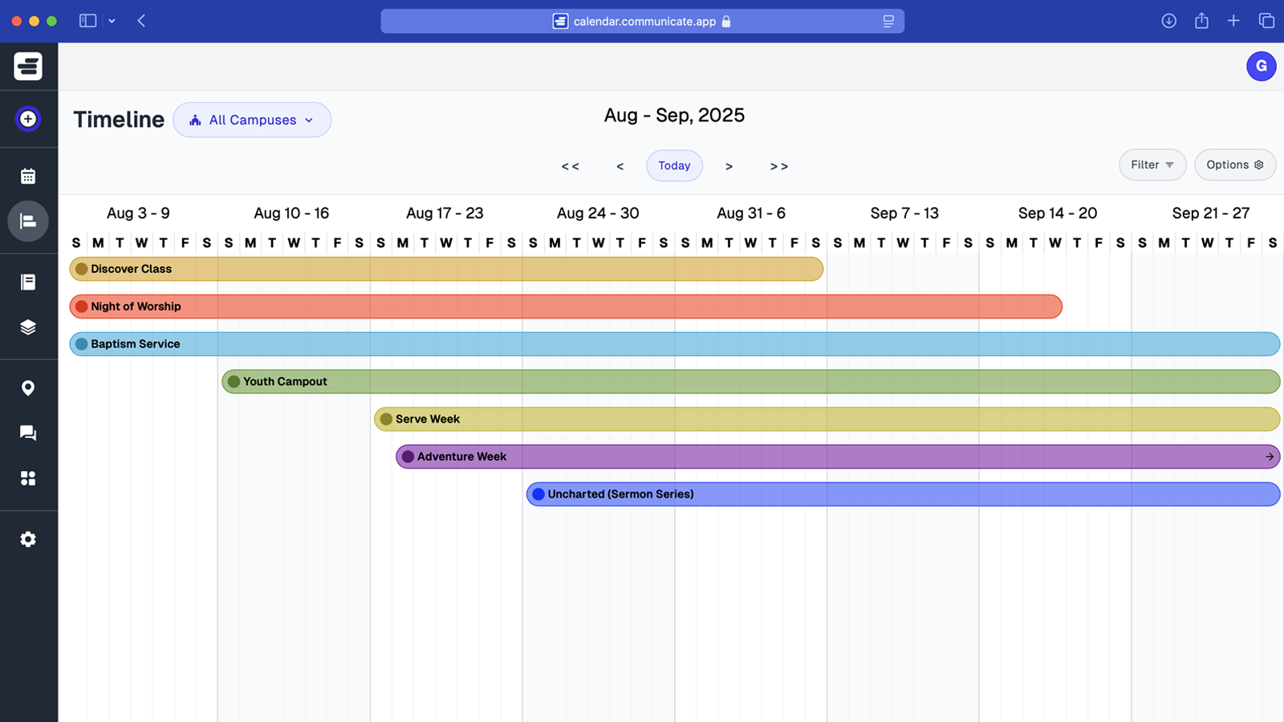Viewport: 1284px width, 722px height.
Task: Click the Adventure Week purple color dot
Action: click(x=408, y=456)
